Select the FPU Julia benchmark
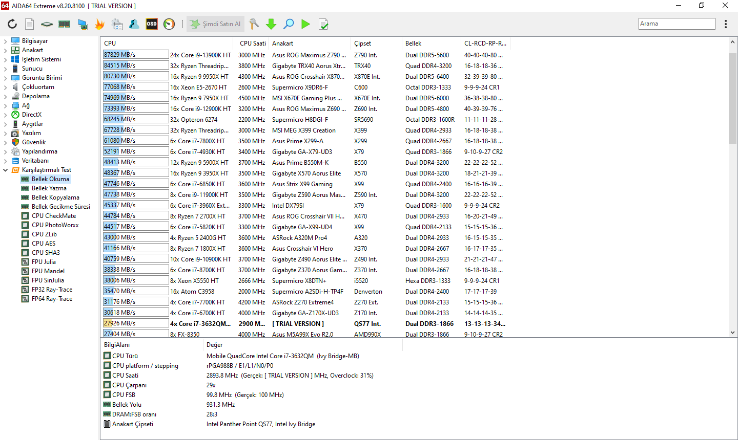738x440 pixels. click(x=44, y=262)
